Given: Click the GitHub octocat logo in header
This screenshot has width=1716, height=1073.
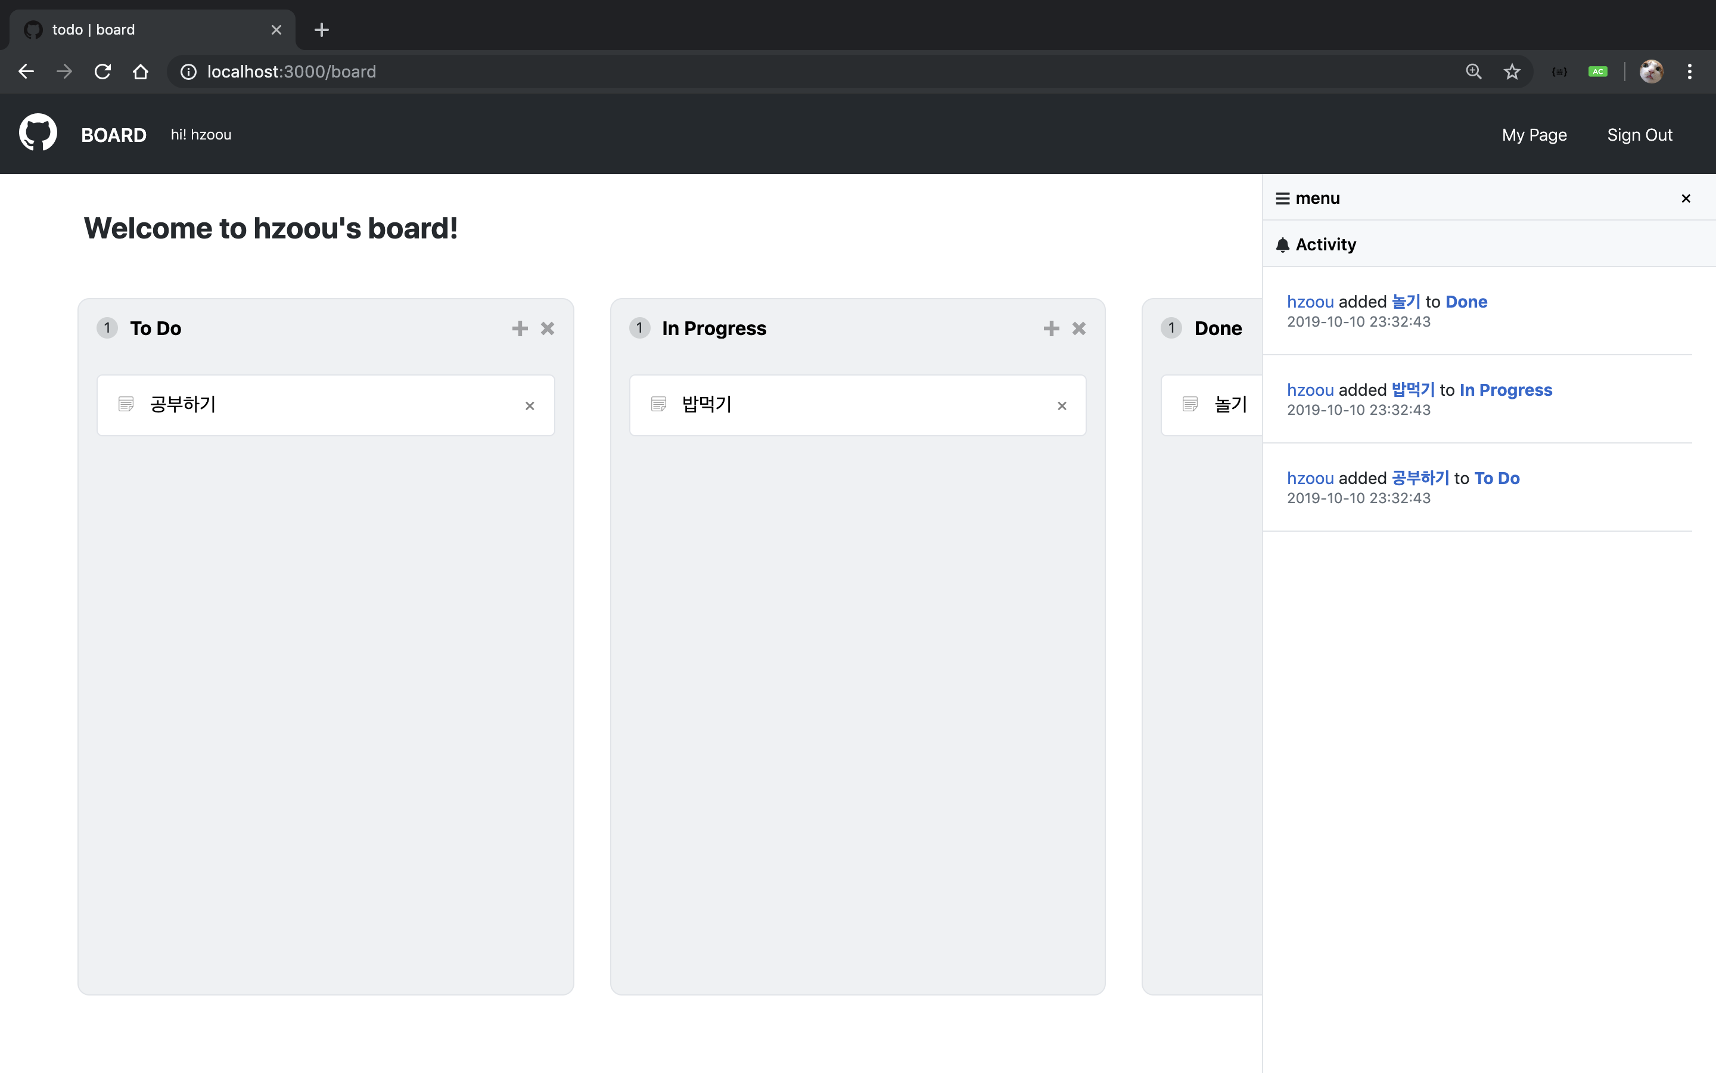Looking at the screenshot, I should [38, 133].
